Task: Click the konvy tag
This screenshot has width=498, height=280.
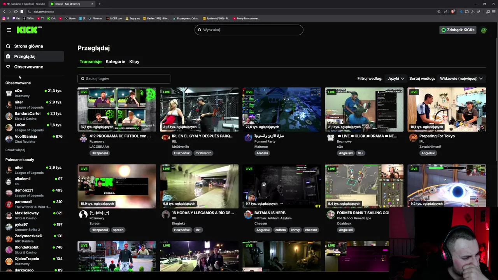Action: click(295, 230)
